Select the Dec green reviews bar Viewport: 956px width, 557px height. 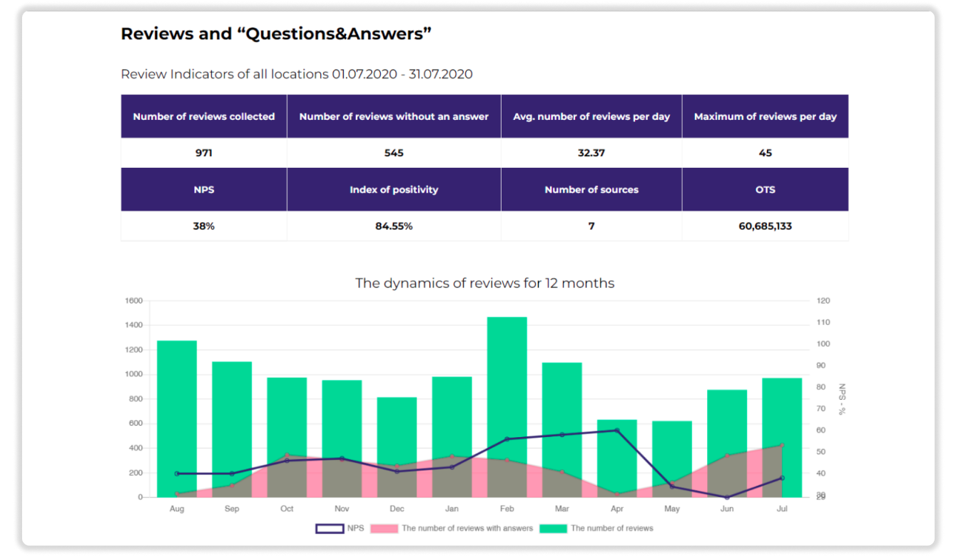tap(397, 428)
